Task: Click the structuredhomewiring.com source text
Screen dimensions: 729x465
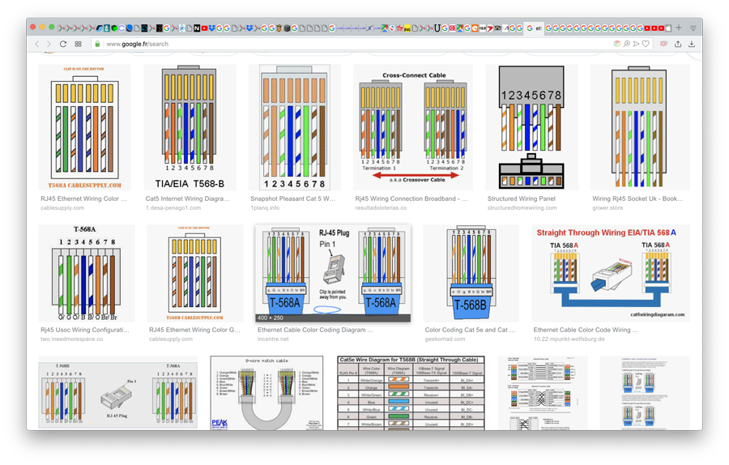Action: coord(522,208)
